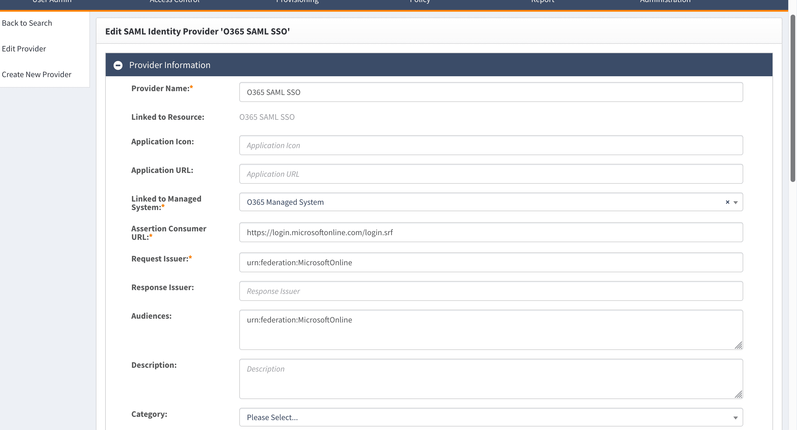Click the Assertion Consumer URL field
The height and width of the screenshot is (430, 797).
click(x=491, y=232)
